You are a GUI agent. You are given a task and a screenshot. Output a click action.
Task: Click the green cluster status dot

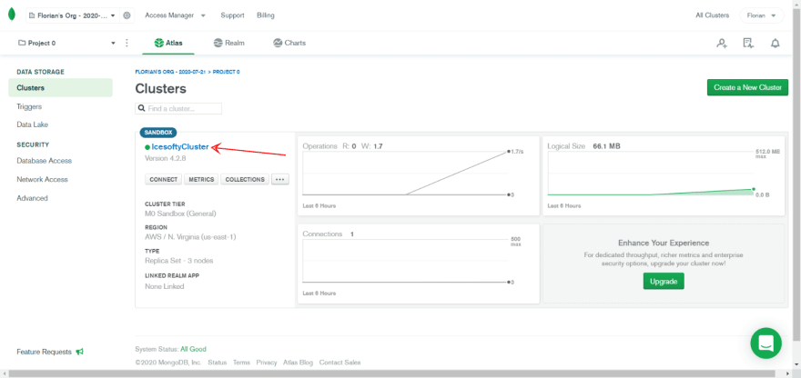[x=147, y=147]
